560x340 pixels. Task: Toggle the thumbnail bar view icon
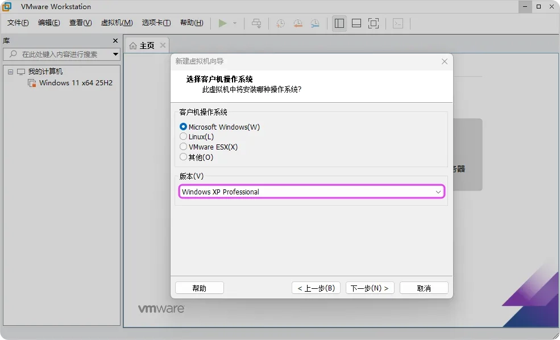(x=356, y=23)
